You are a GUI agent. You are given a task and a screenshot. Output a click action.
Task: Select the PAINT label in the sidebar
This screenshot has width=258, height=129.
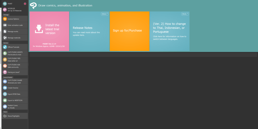pos(10,4)
